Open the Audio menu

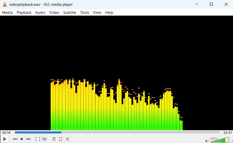pos(40,13)
